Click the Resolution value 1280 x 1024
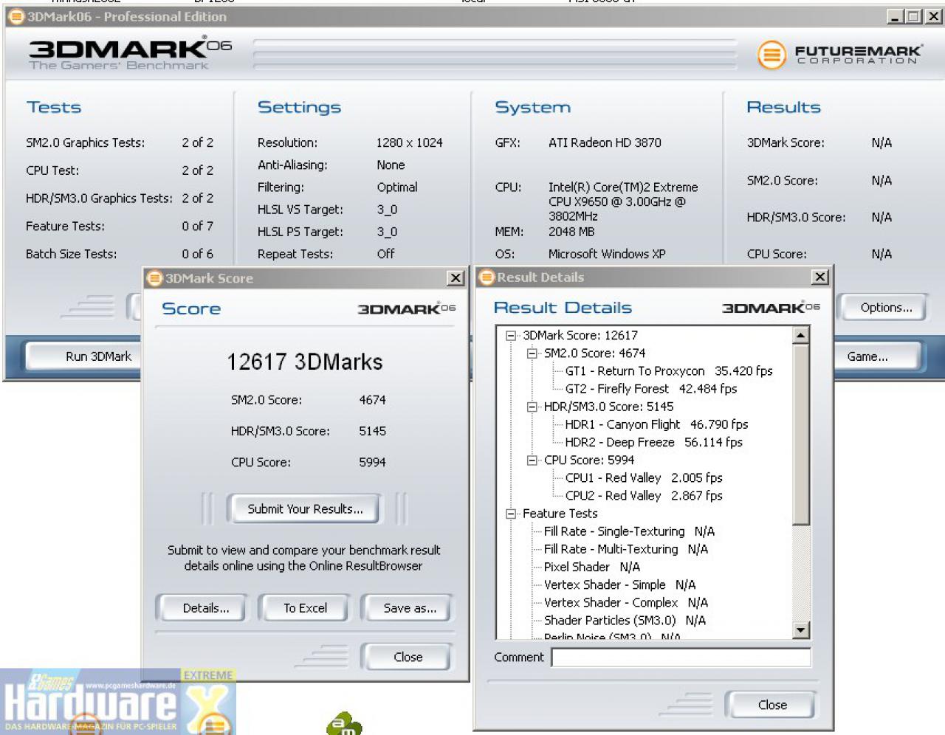 pos(409,142)
